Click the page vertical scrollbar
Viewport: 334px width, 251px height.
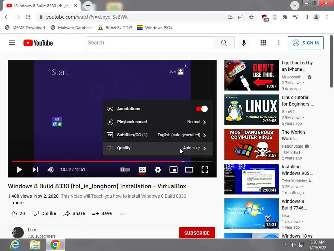click(331, 61)
